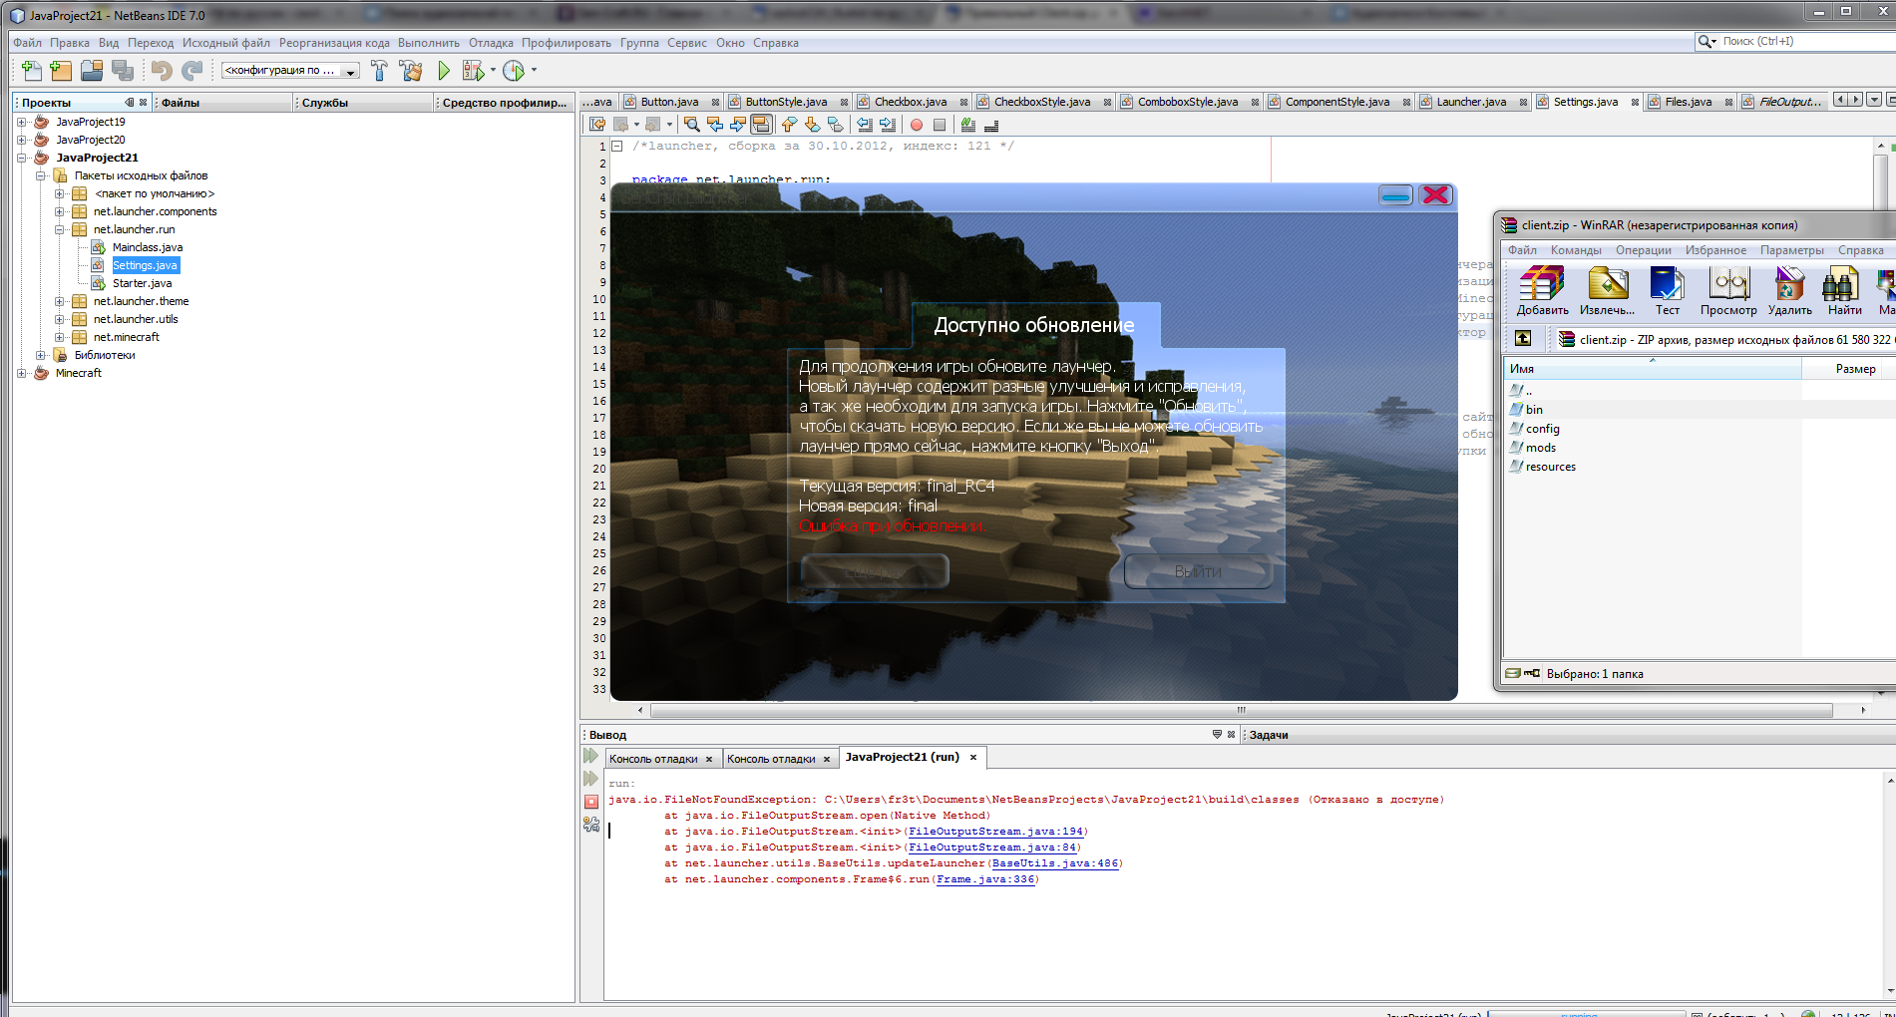Open editor tabs list dropdown arrow
This screenshot has height=1017, width=1896.
tap(1874, 100)
